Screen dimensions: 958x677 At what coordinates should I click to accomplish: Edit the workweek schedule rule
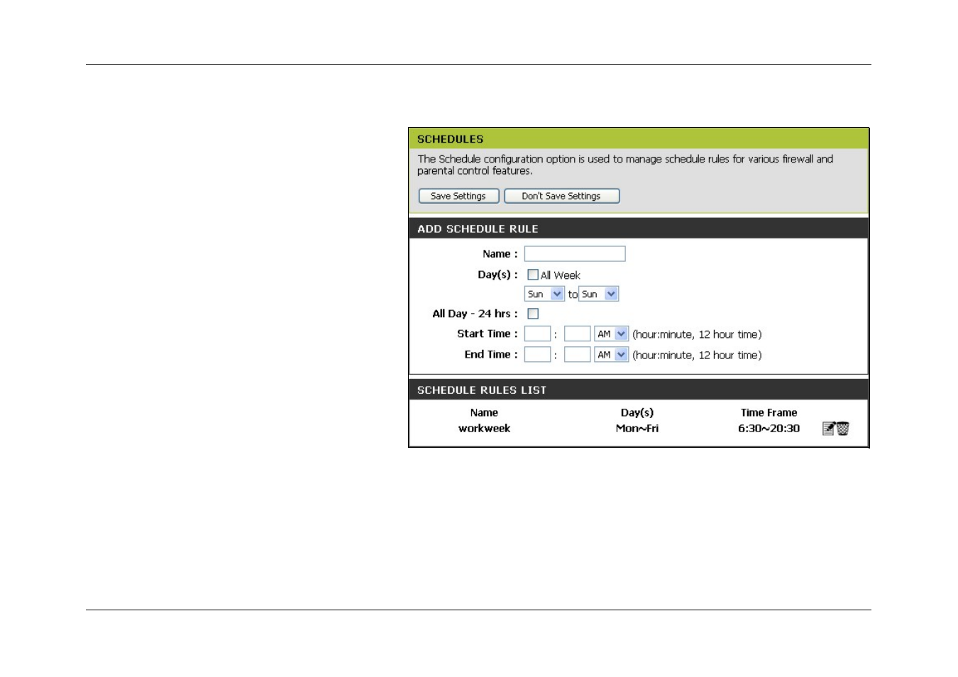[x=828, y=429]
